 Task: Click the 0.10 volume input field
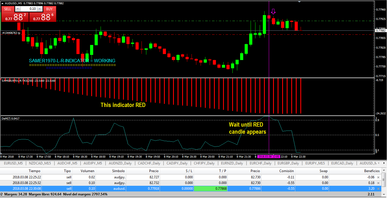pyautogui.click(x=29, y=9)
